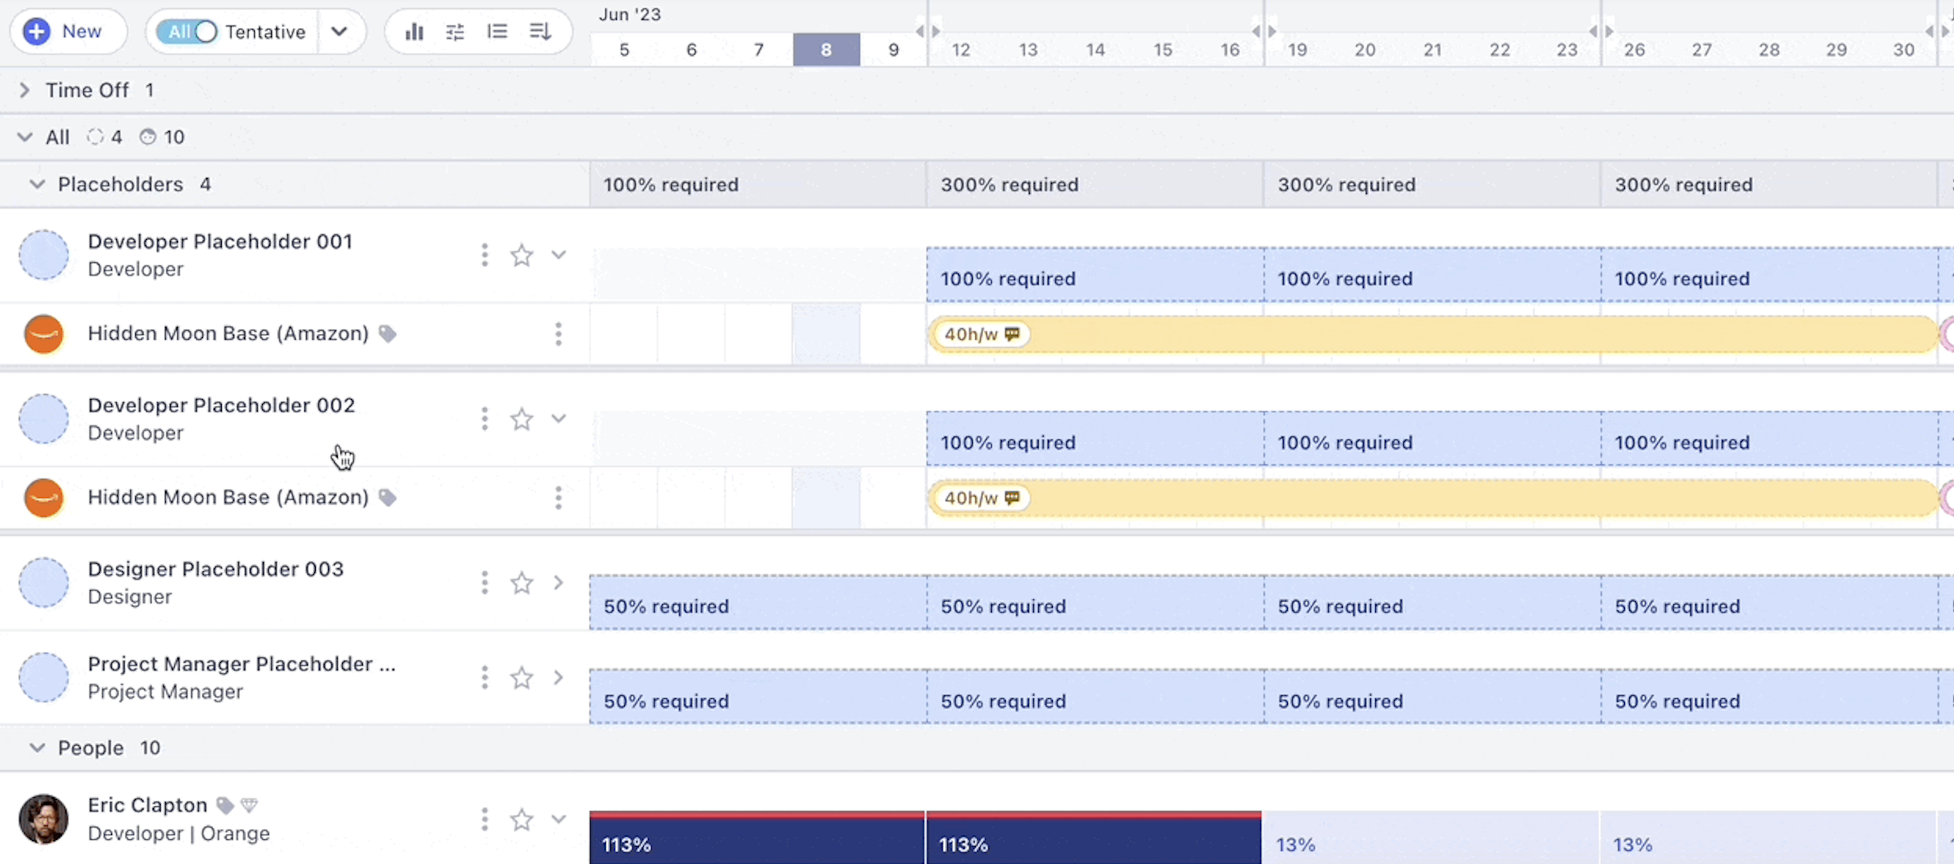
Task: Click week split arrows before June 19
Action: [x=1264, y=31]
